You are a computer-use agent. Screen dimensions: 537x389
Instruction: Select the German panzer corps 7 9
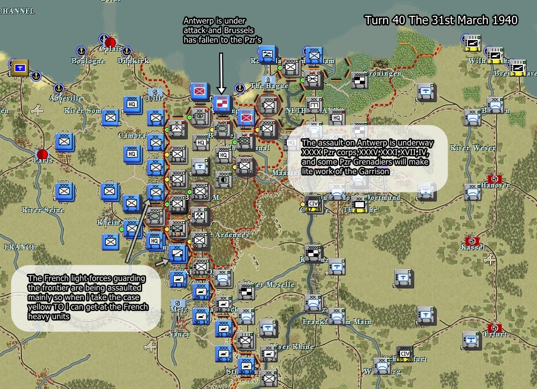pyautogui.click(x=155, y=217)
